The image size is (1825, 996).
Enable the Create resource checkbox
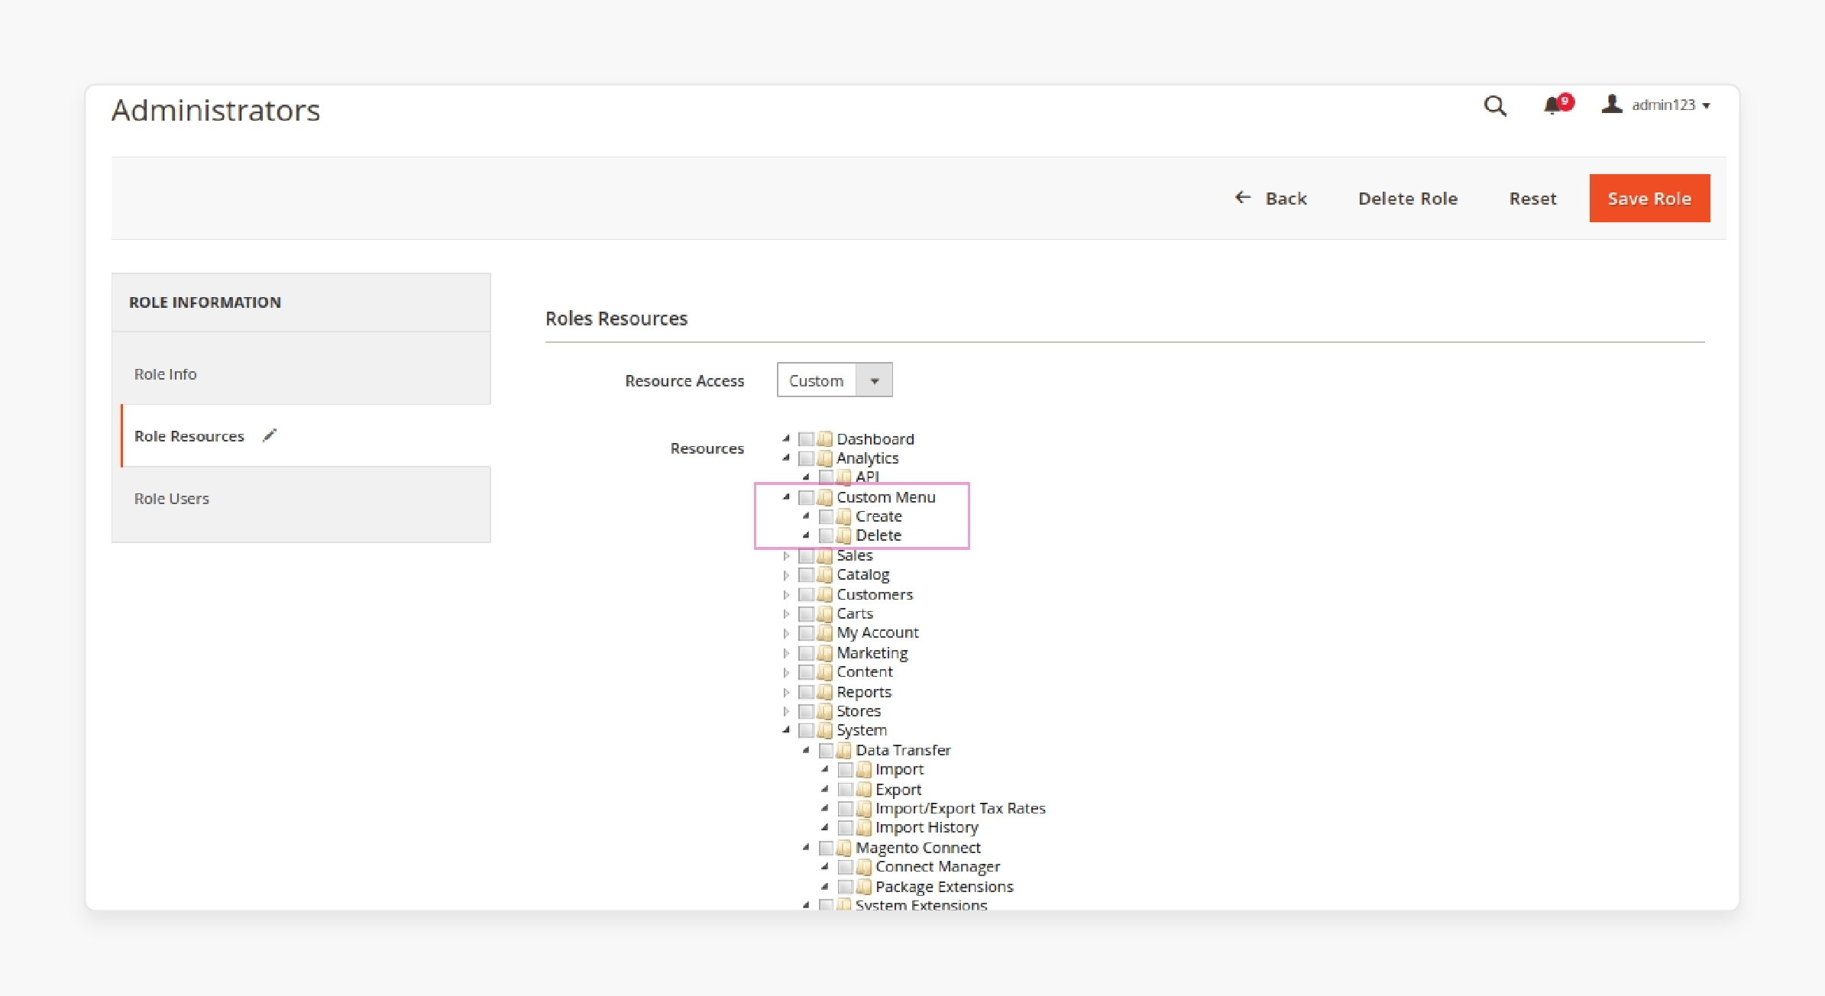pos(826,516)
